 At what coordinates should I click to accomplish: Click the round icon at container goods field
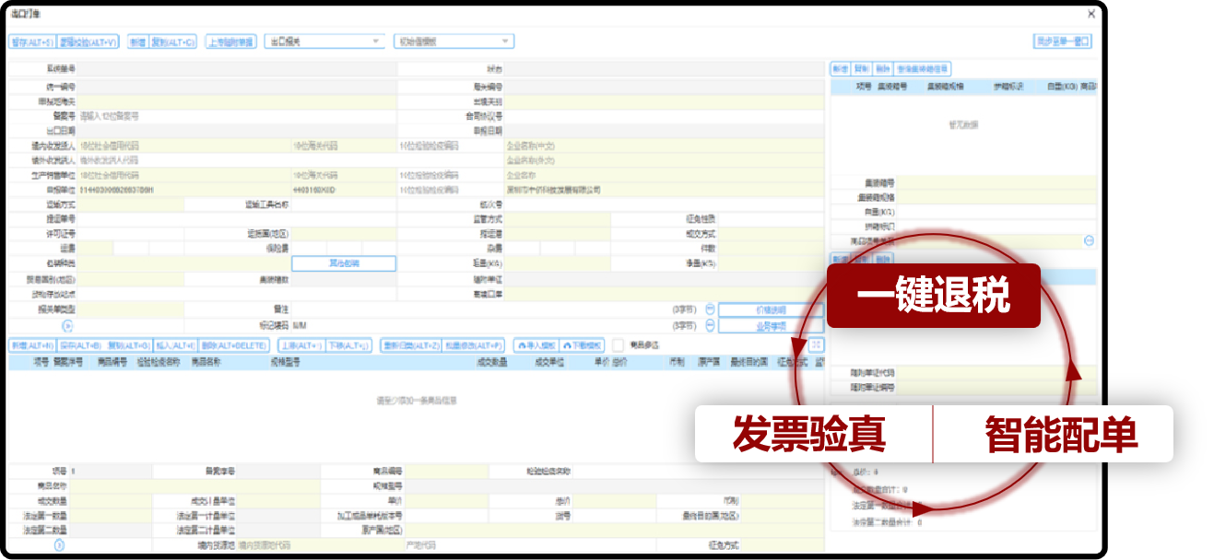1089,240
